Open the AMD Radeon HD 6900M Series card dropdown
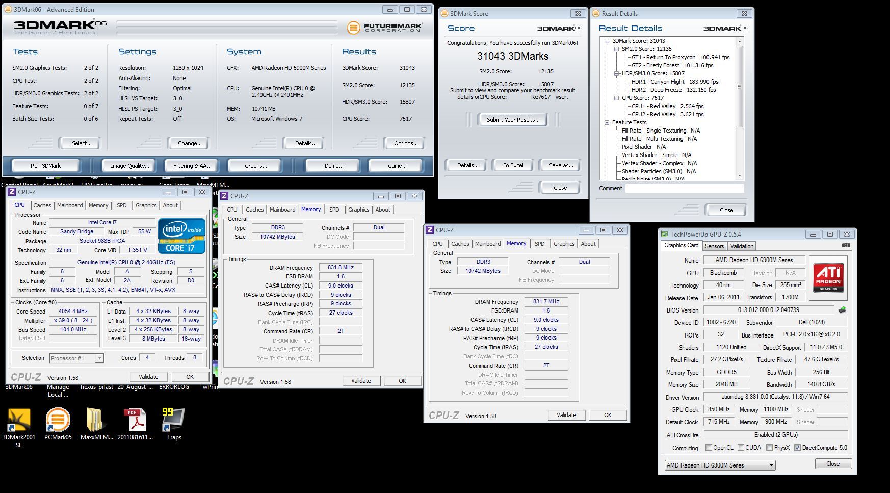890x493 pixels. [720, 465]
